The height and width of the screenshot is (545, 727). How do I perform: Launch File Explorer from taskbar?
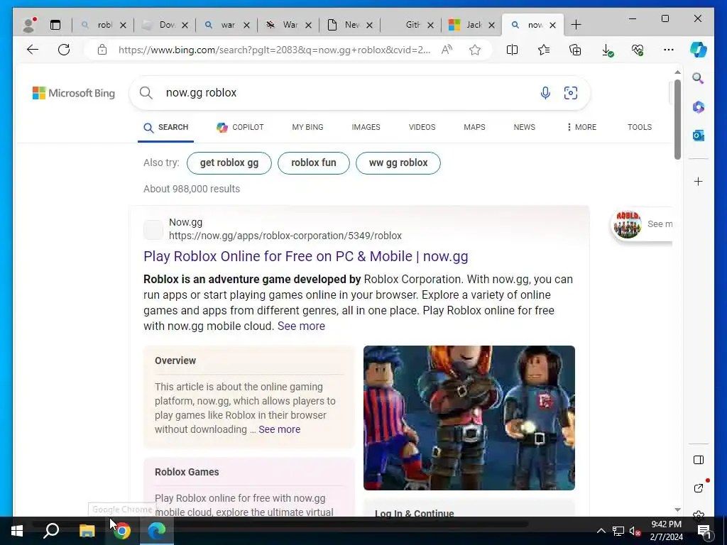coord(87,531)
